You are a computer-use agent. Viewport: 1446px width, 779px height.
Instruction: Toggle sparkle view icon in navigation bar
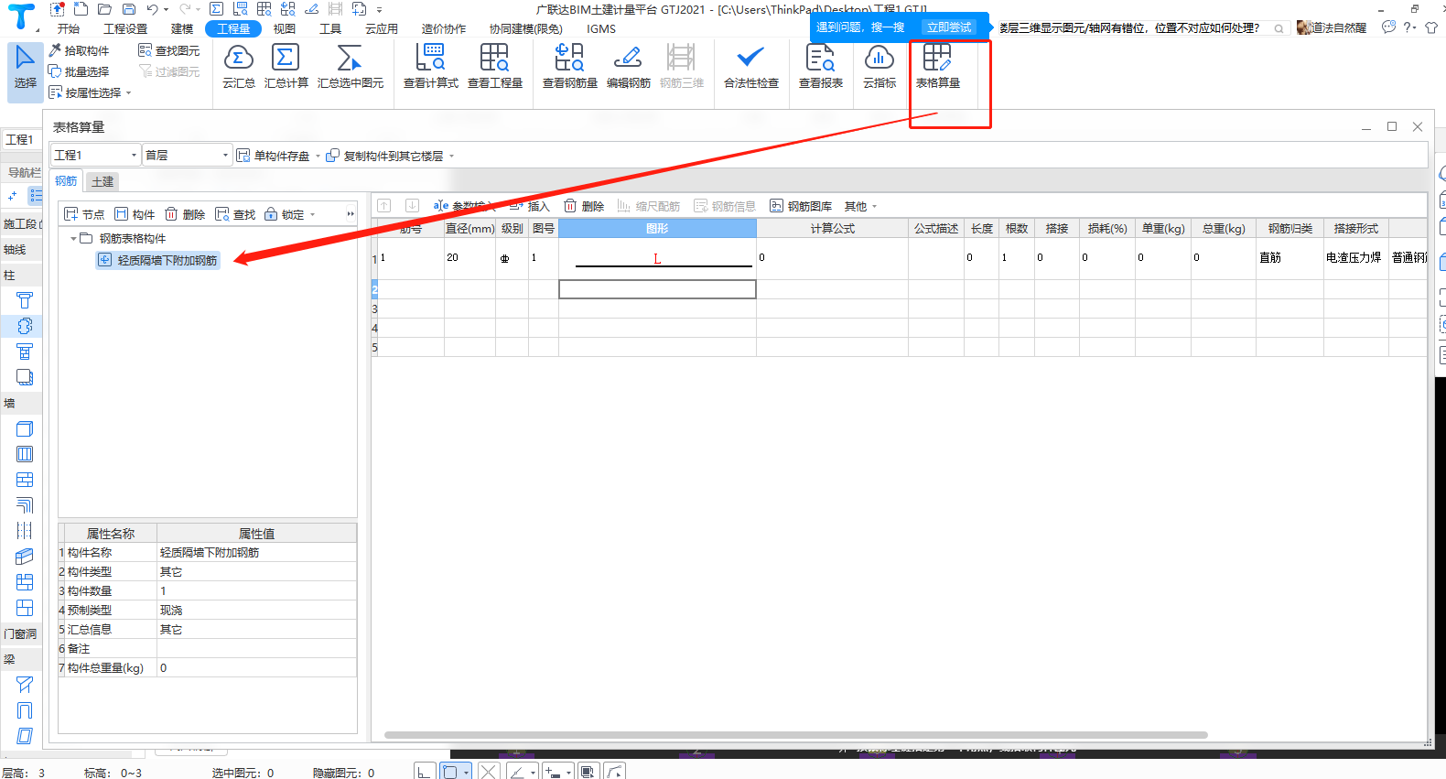tap(13, 195)
